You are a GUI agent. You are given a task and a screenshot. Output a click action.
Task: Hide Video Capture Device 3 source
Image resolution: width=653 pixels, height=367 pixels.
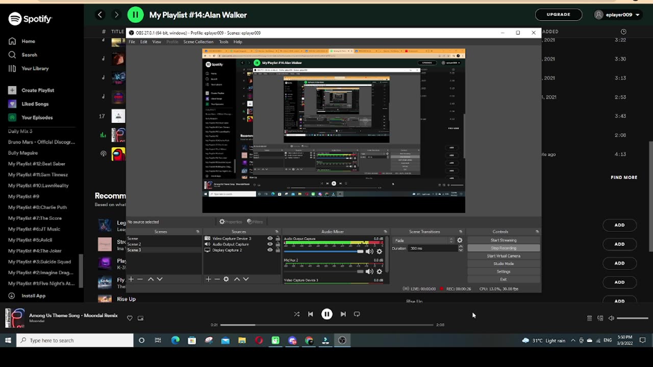click(270, 239)
